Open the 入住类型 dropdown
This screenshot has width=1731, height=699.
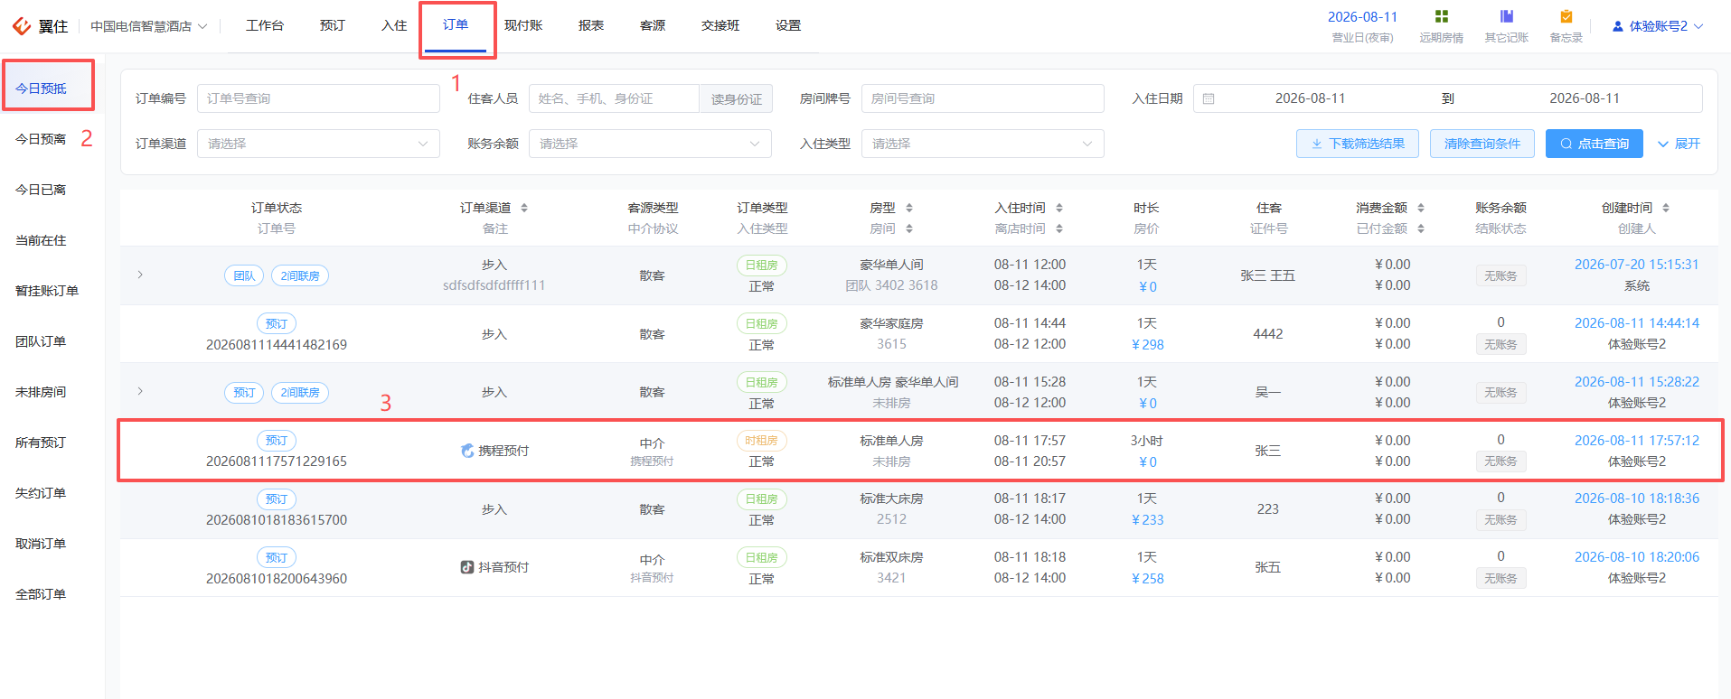[983, 144]
